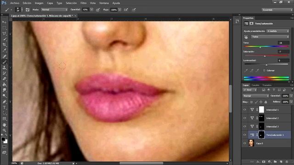Hide the Intensidad 3 layer
294x165 pixels.
pyautogui.click(x=245, y=126)
